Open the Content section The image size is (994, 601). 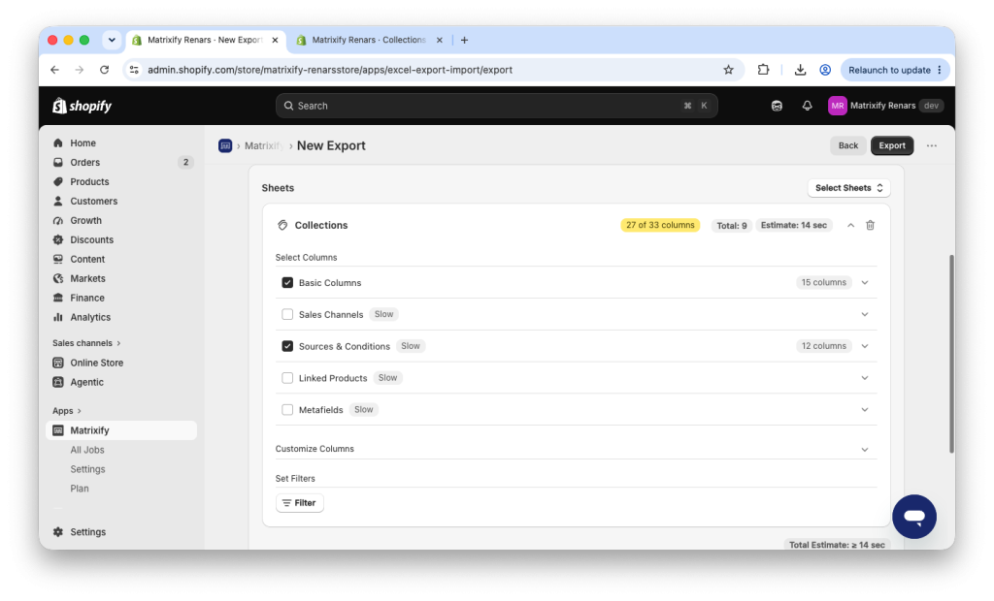click(x=87, y=259)
